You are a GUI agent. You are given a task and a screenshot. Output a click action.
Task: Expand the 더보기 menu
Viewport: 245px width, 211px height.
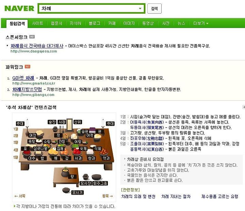tap(201, 23)
